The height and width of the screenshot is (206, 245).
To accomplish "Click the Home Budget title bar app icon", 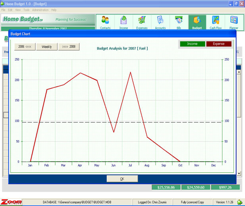I will [x=2, y=4].
